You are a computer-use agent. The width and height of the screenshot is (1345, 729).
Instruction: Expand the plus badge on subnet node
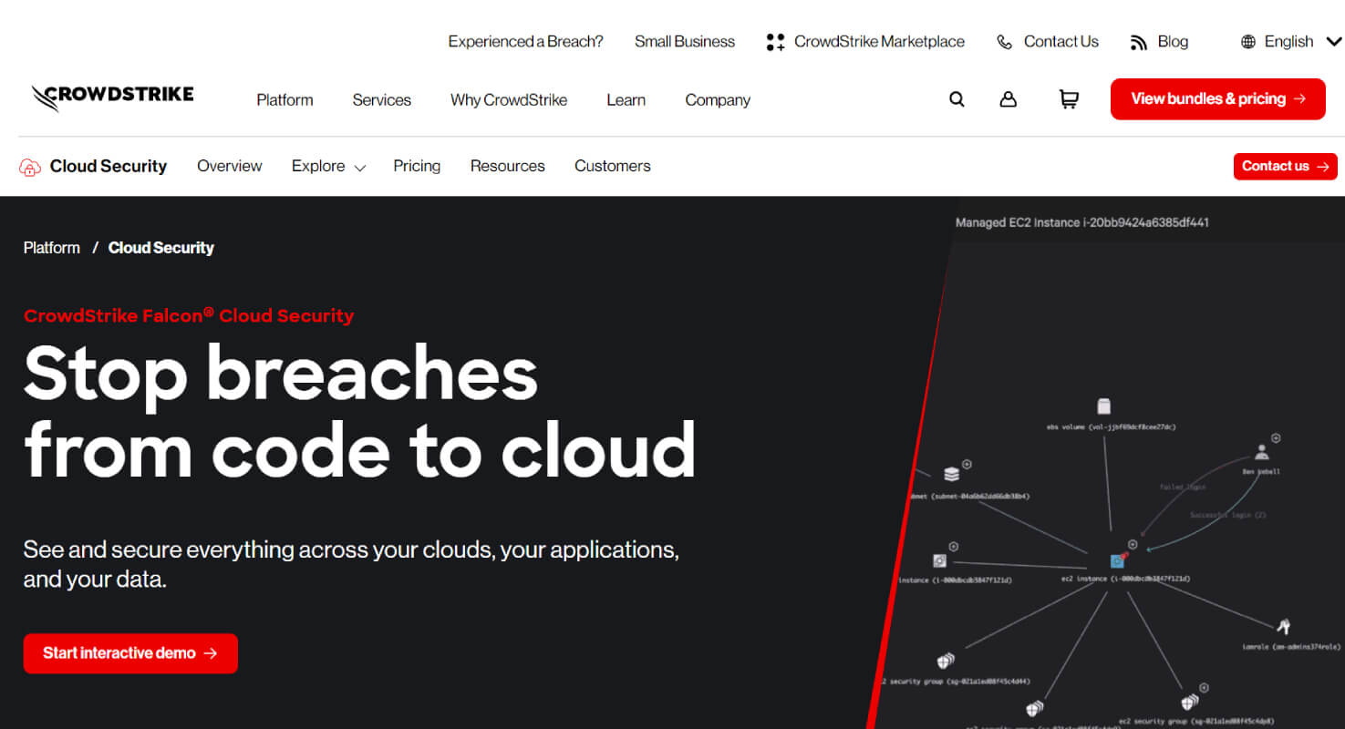pos(967,465)
